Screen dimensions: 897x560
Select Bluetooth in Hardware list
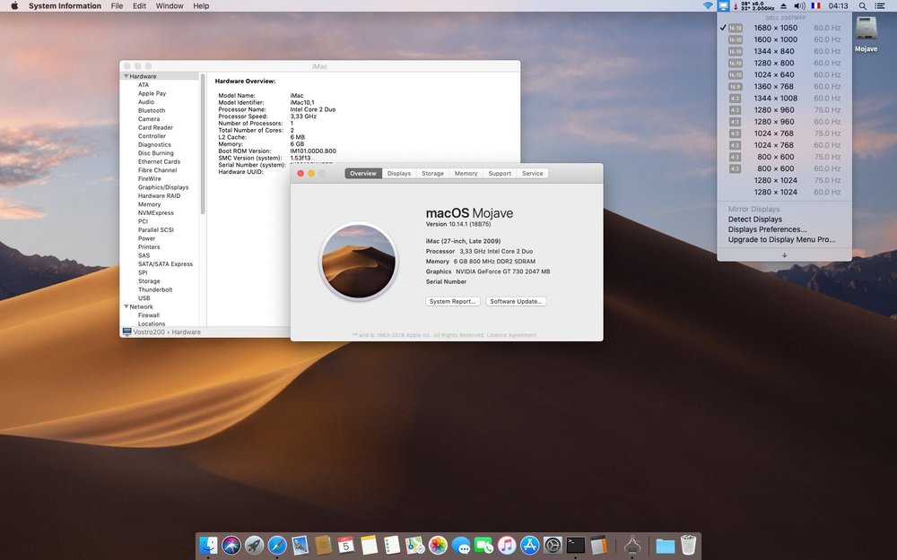tap(152, 110)
